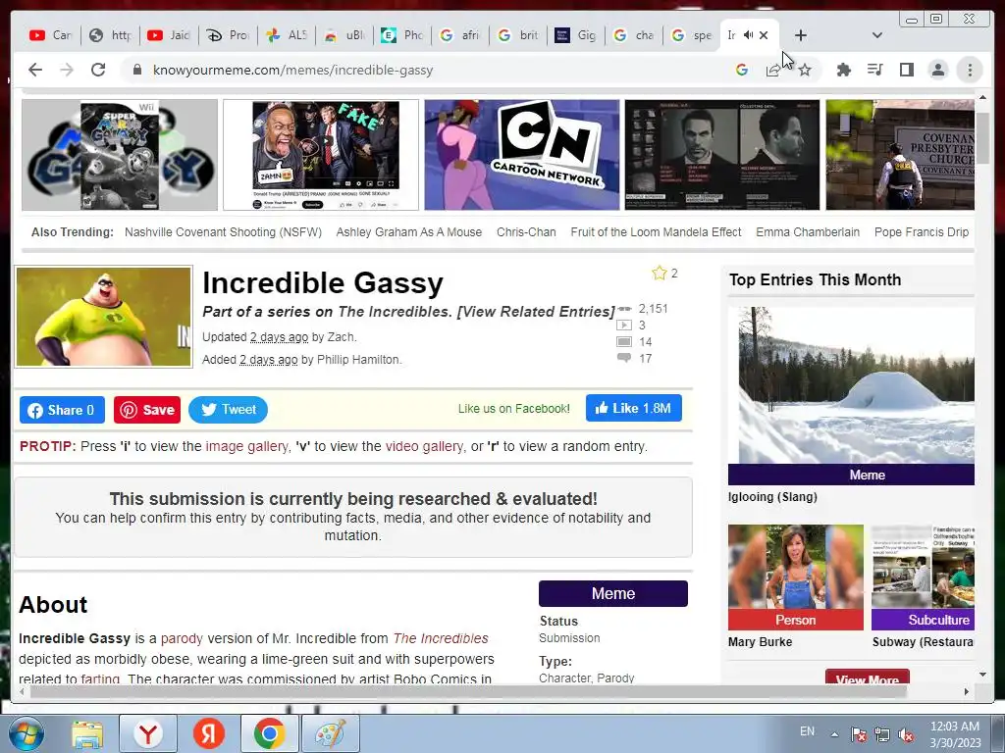The width and height of the screenshot is (1005, 753).
Task: Switch to the 'ALS' tab
Action: 286,35
